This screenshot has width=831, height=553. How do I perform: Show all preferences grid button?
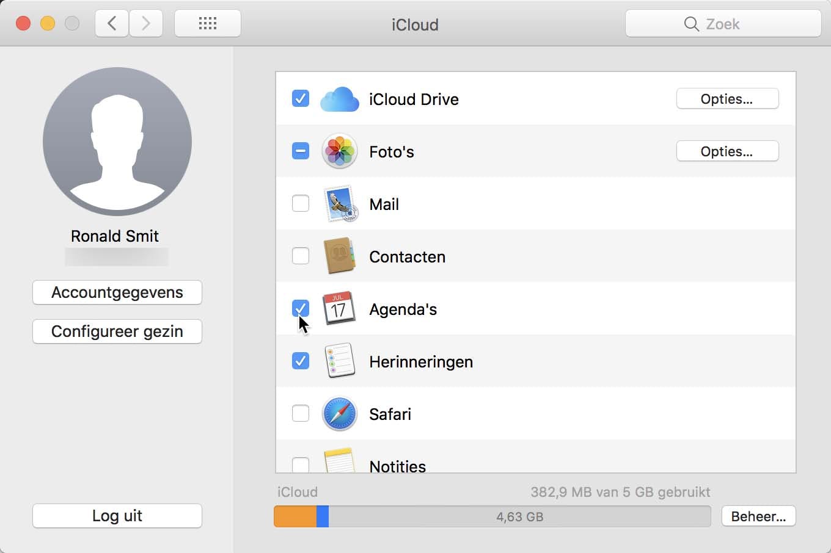pos(208,24)
